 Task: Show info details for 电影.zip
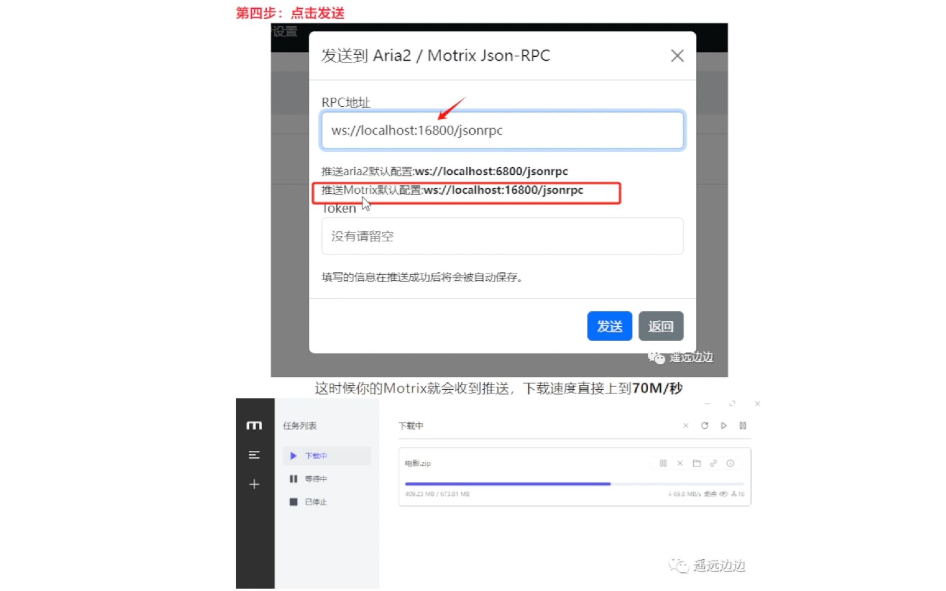[730, 463]
